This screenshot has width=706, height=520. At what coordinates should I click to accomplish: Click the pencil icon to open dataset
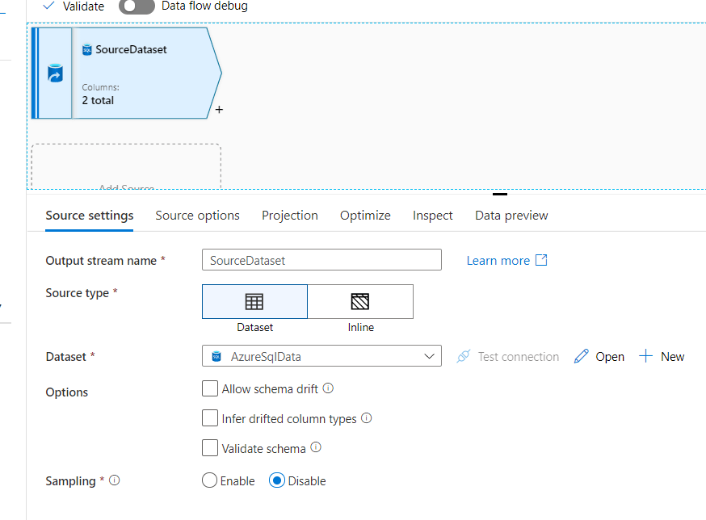click(x=582, y=356)
